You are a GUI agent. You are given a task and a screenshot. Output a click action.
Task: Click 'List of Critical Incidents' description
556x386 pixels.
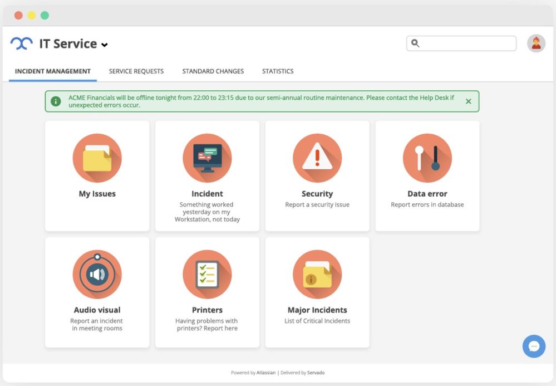pos(317,321)
